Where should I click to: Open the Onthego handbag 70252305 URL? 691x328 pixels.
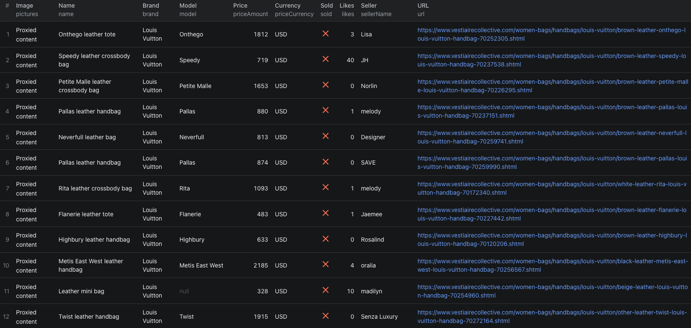tap(551, 34)
